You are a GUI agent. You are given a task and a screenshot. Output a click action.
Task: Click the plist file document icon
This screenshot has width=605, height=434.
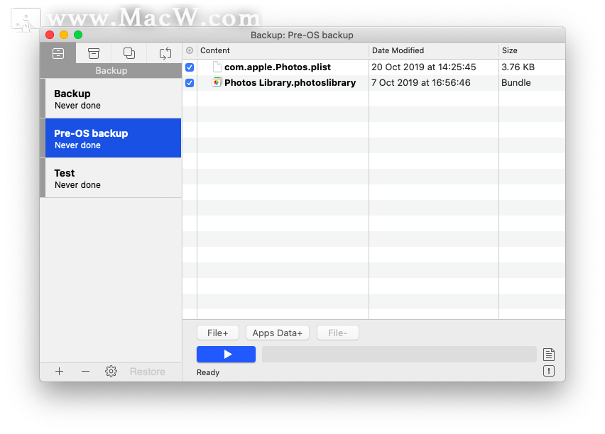tap(217, 67)
